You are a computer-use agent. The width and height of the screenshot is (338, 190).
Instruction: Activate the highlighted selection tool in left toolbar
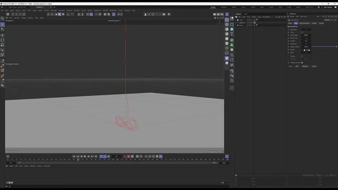tap(2, 25)
